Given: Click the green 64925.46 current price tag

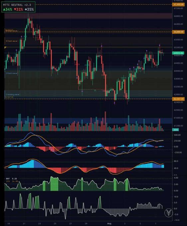Looking at the screenshot, I should click(178, 53).
